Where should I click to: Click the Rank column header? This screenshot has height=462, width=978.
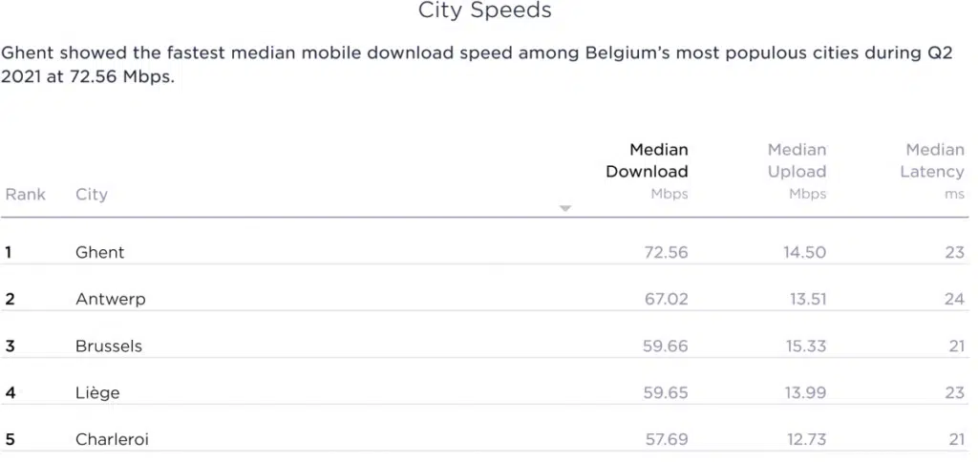[26, 194]
